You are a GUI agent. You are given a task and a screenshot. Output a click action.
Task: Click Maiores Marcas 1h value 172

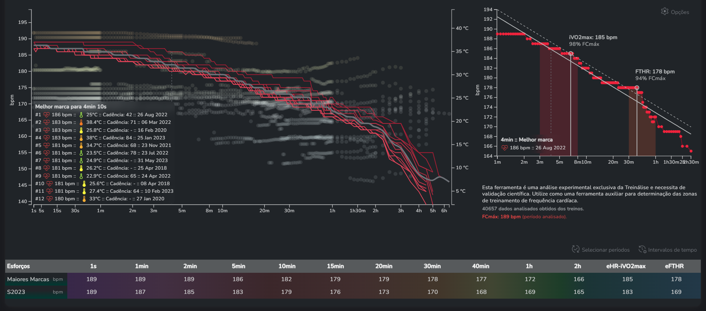click(x=530, y=279)
